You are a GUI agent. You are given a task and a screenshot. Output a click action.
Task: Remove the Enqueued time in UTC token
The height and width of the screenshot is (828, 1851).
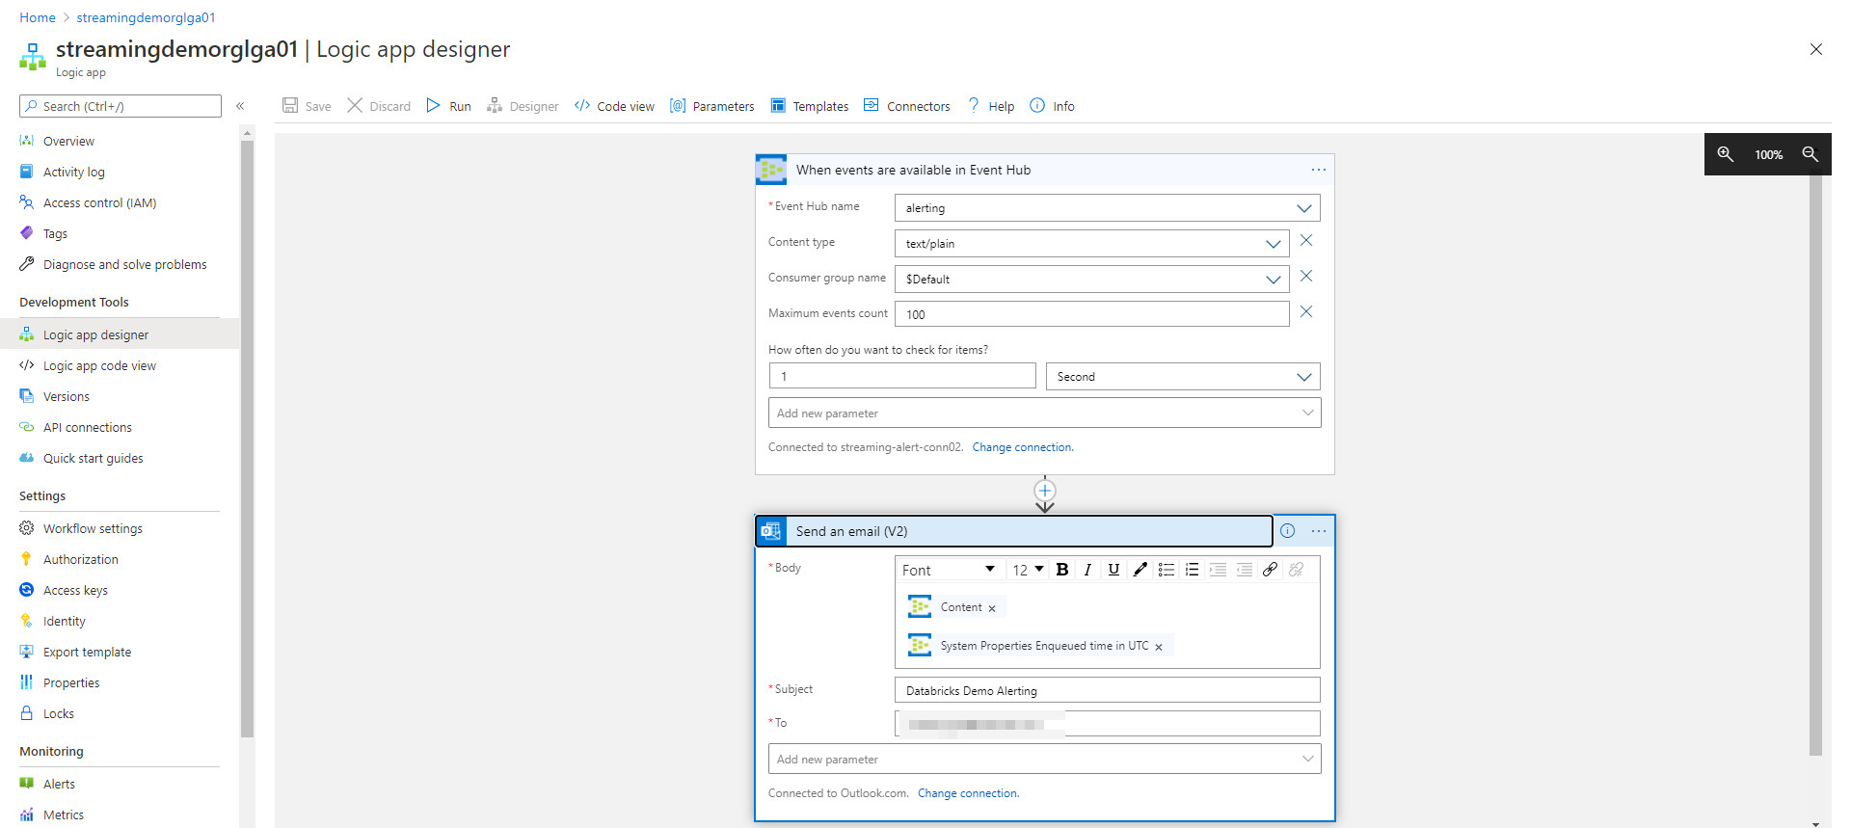1159,647
